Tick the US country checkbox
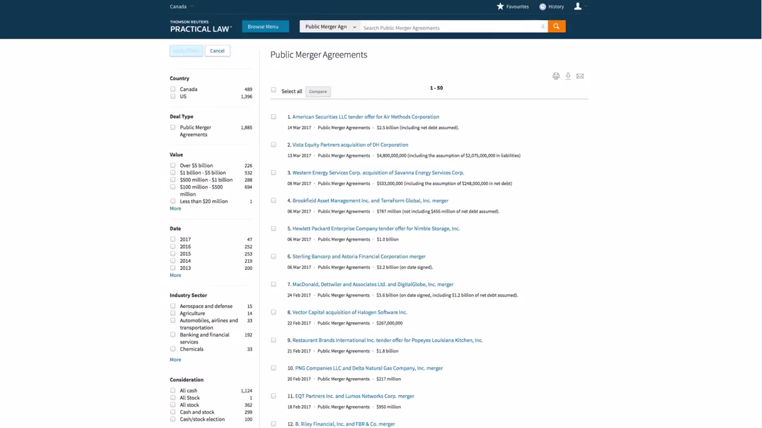Viewport: 762px width, 428px height. [x=173, y=96]
